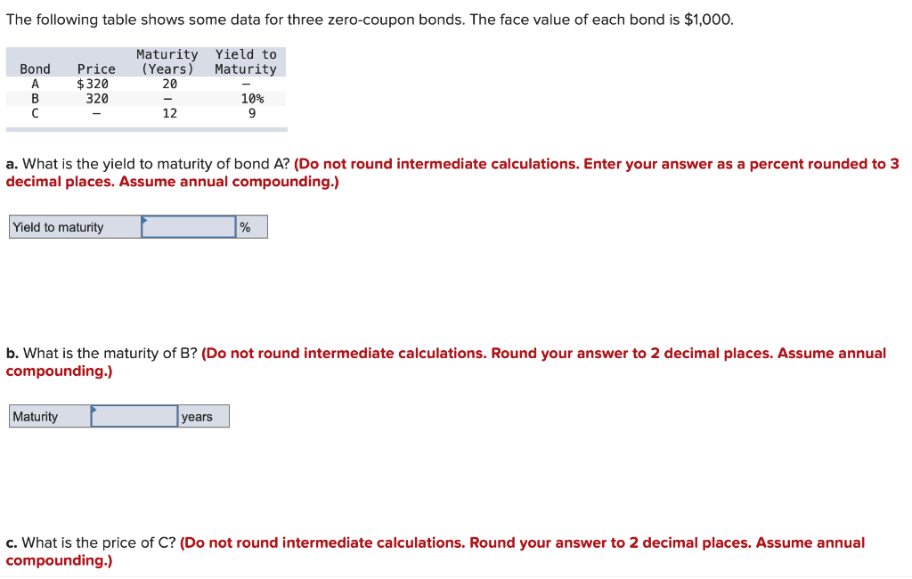Click the Maturity (Years) column header
The height and width of the screenshot is (579, 912).
click(x=167, y=61)
